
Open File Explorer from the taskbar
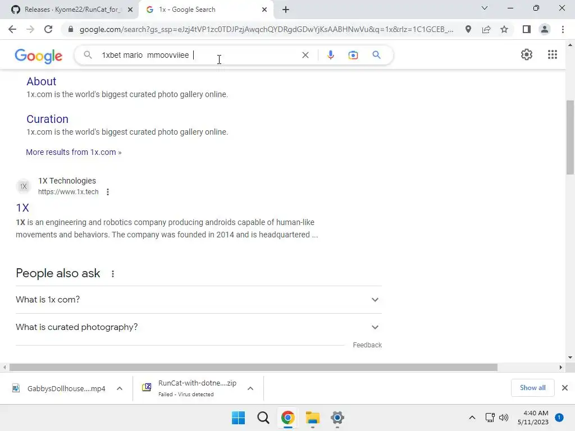click(x=312, y=418)
